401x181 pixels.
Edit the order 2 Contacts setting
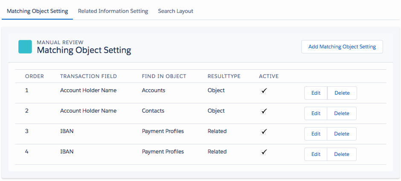[316, 113]
